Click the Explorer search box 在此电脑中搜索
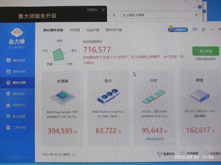Image resolution: width=221 pixels, height=165 pixels. [x=160, y=15]
